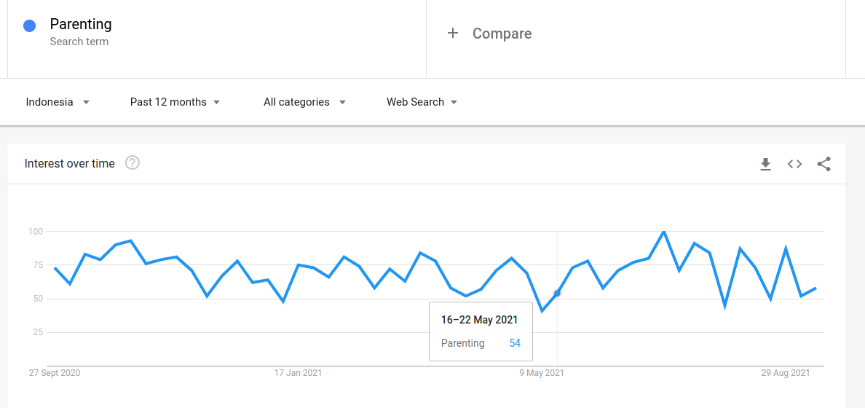Click the 27 Sept 2020 axis label
This screenshot has height=408, width=865.
[x=55, y=373]
